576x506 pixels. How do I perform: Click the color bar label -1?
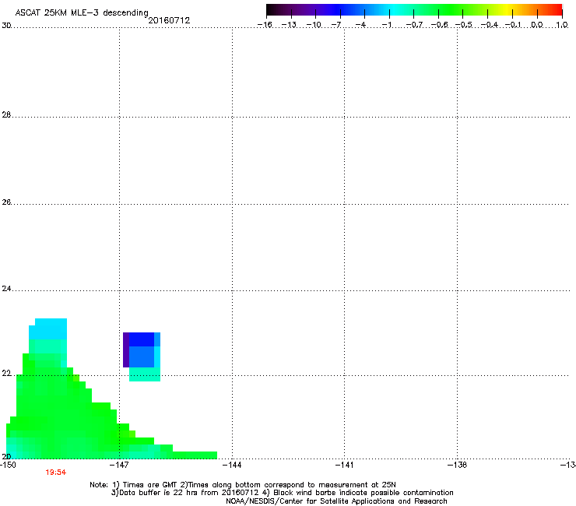point(386,25)
